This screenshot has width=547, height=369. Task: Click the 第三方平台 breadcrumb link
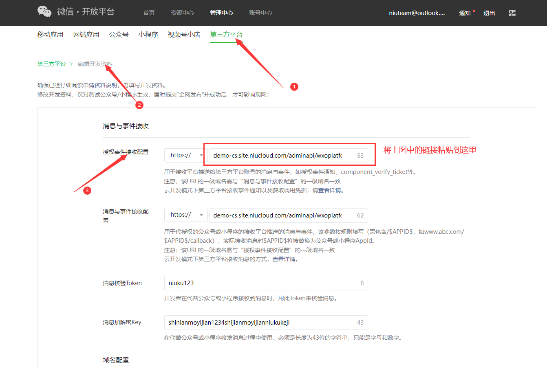click(51, 64)
